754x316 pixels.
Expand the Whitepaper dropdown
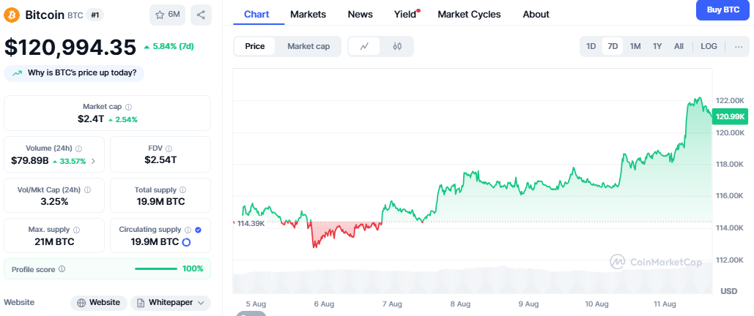pyautogui.click(x=171, y=303)
